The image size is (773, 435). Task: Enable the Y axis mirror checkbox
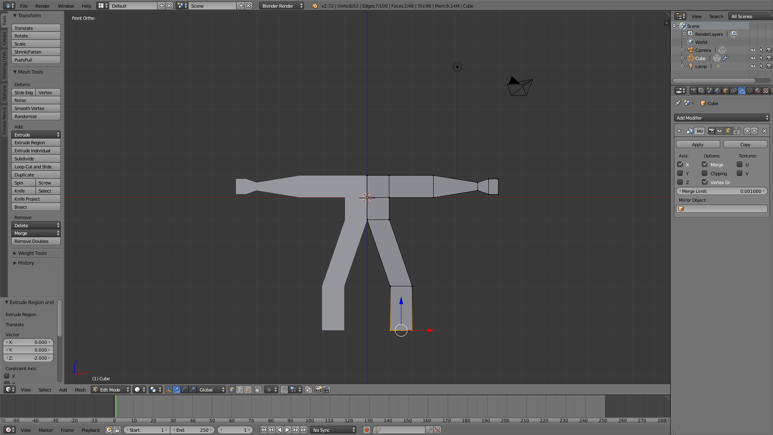click(680, 173)
